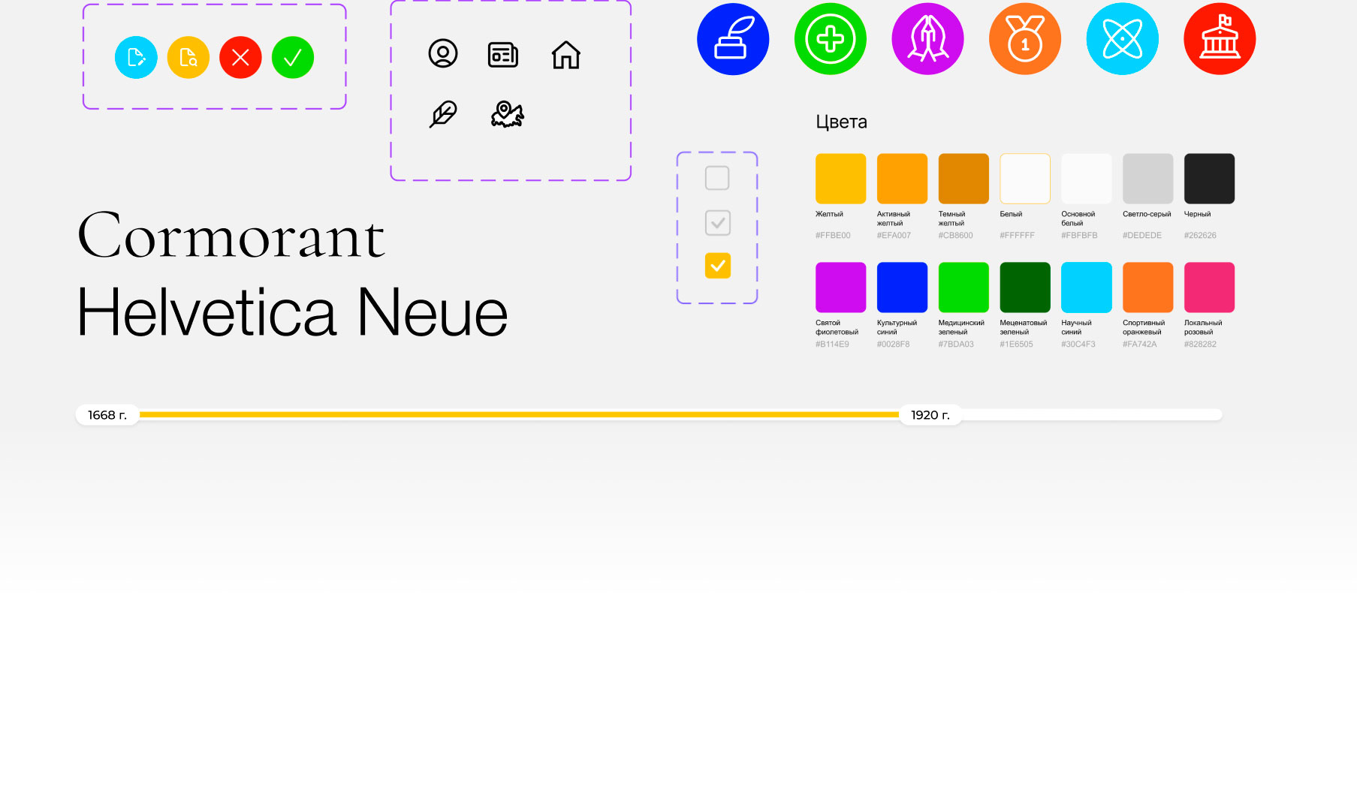The image size is (1357, 786).
Task: Pick the Черный color swatch
Action: [1209, 179]
